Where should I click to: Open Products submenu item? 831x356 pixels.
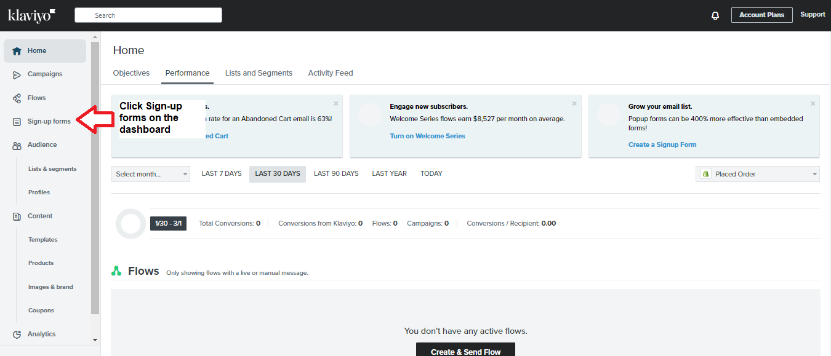41,263
